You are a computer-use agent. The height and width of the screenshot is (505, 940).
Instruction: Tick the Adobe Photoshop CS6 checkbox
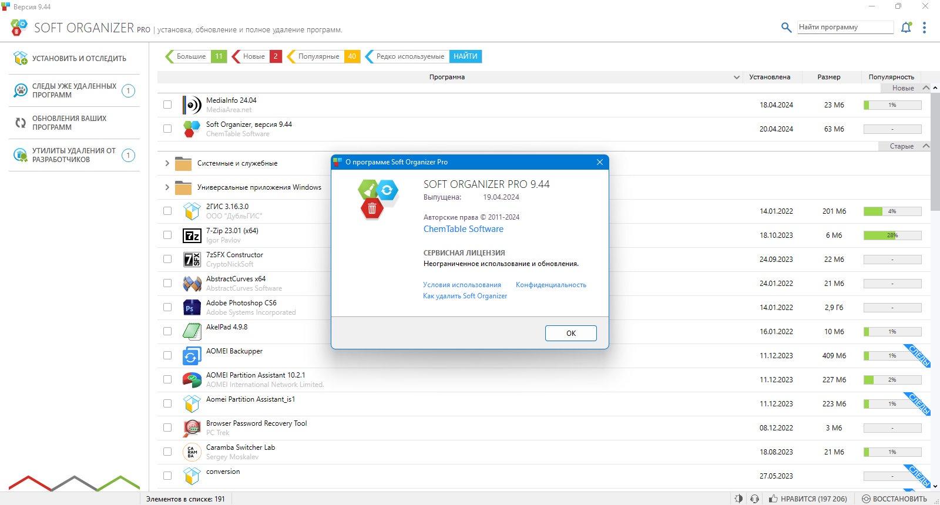(167, 307)
